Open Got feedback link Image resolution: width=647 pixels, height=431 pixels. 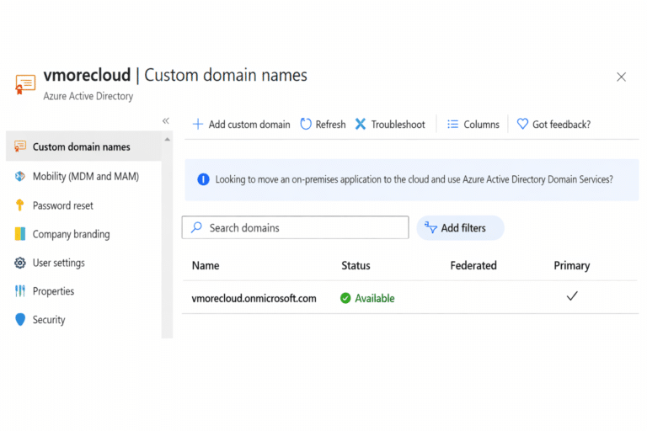pos(553,125)
